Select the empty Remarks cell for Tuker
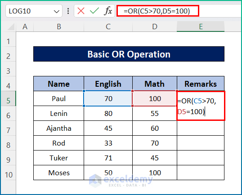 point(201,158)
